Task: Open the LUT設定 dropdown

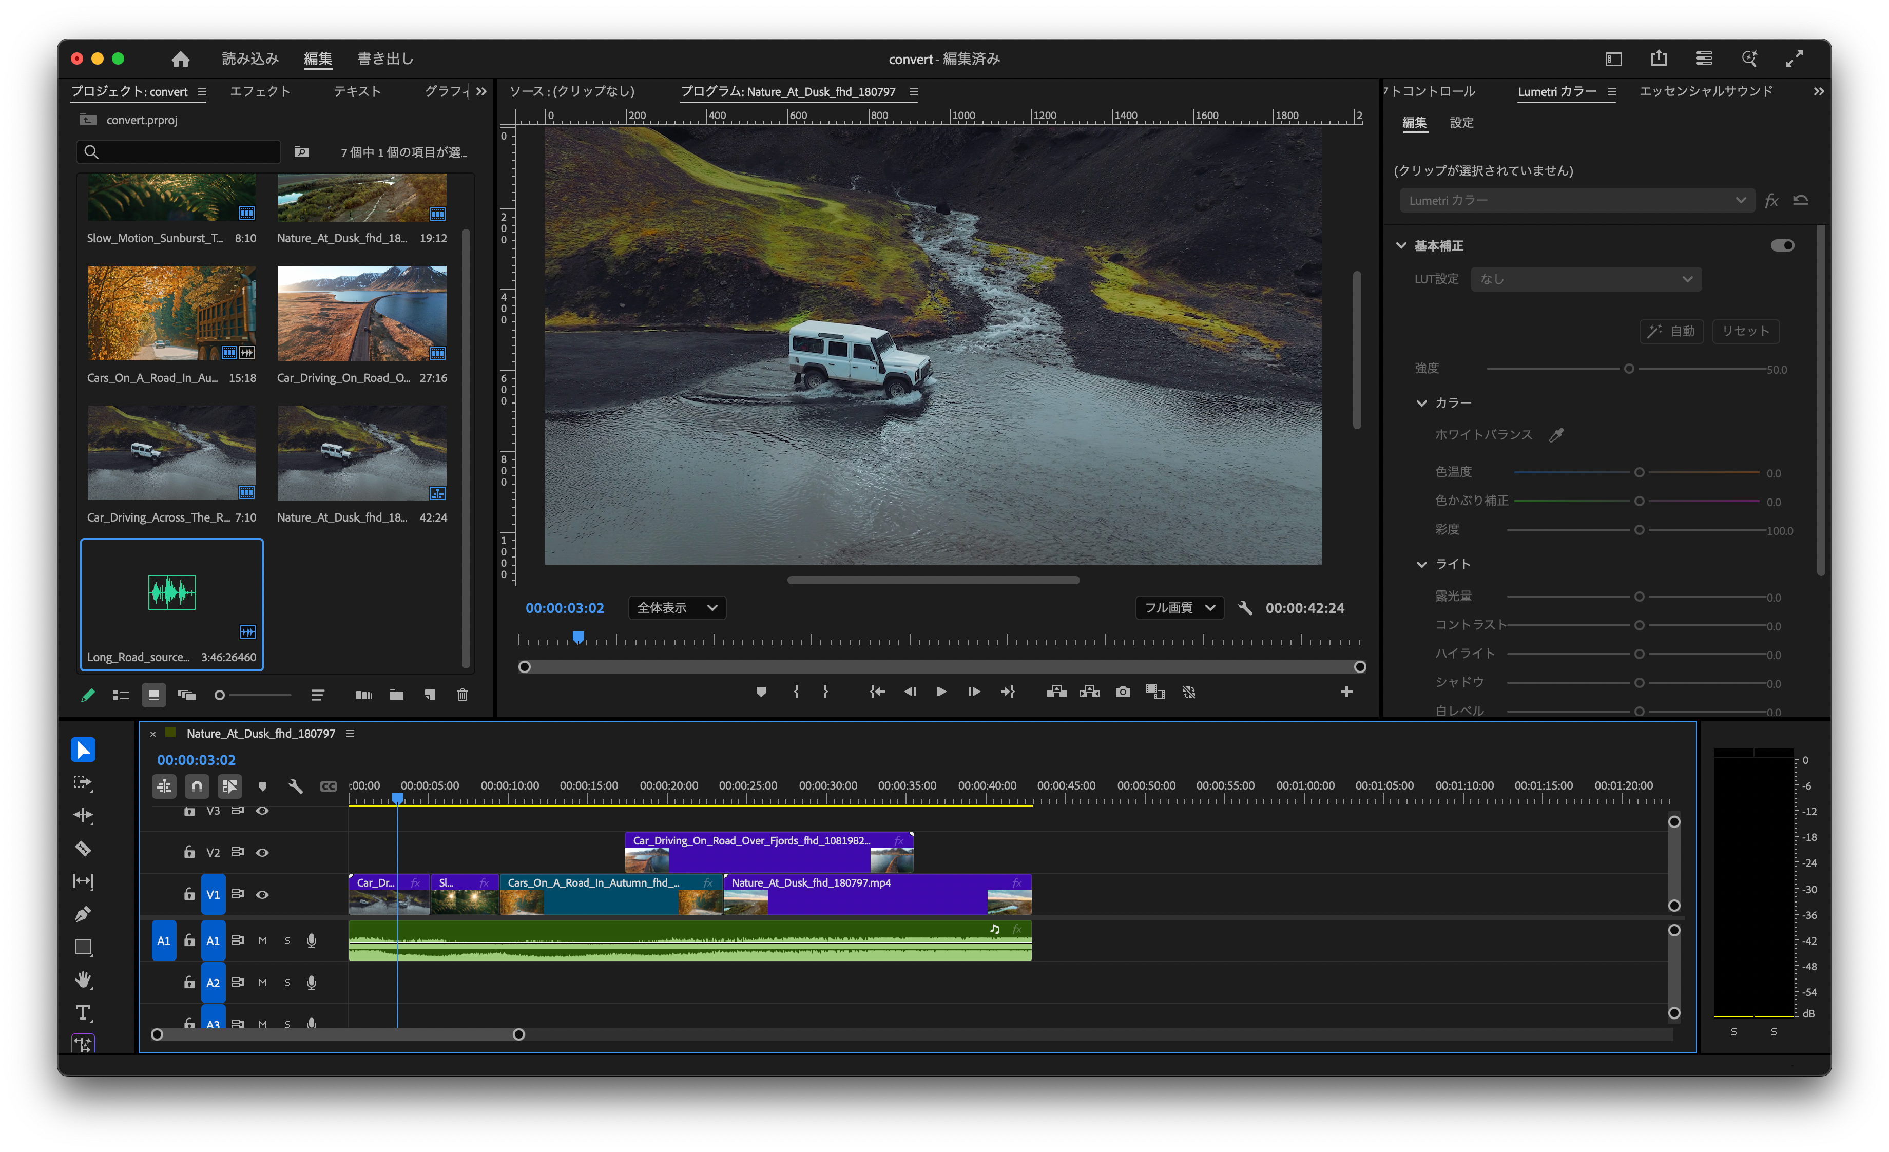Action: 1586,279
